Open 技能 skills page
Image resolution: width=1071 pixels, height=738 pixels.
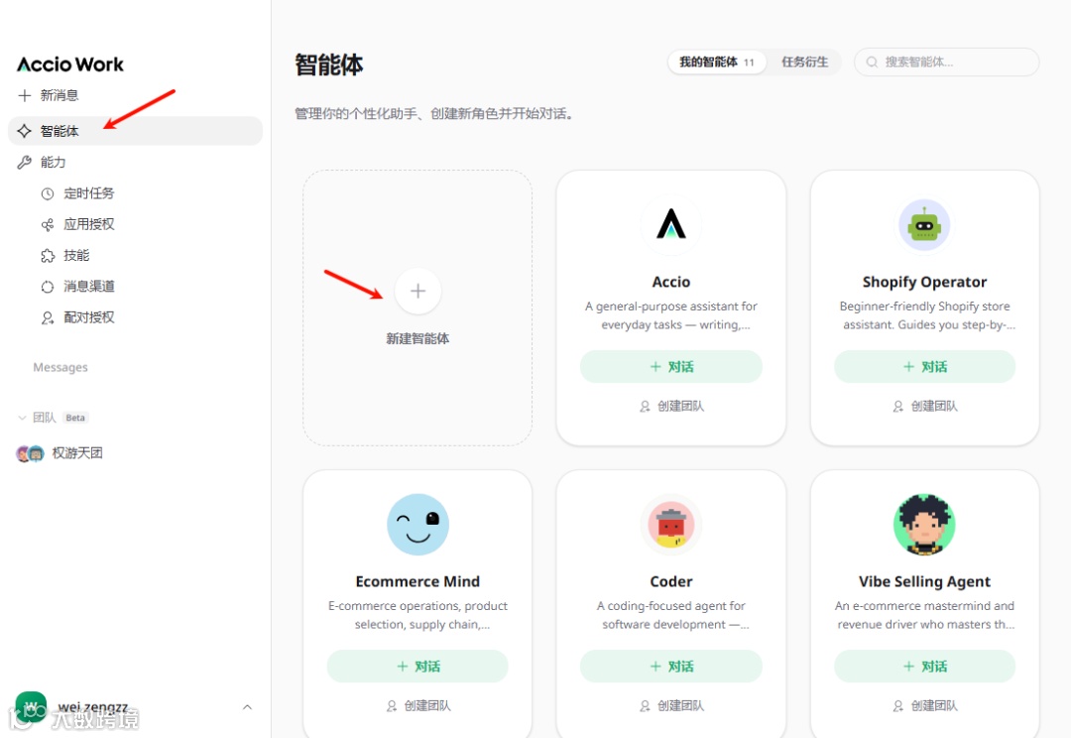76,256
